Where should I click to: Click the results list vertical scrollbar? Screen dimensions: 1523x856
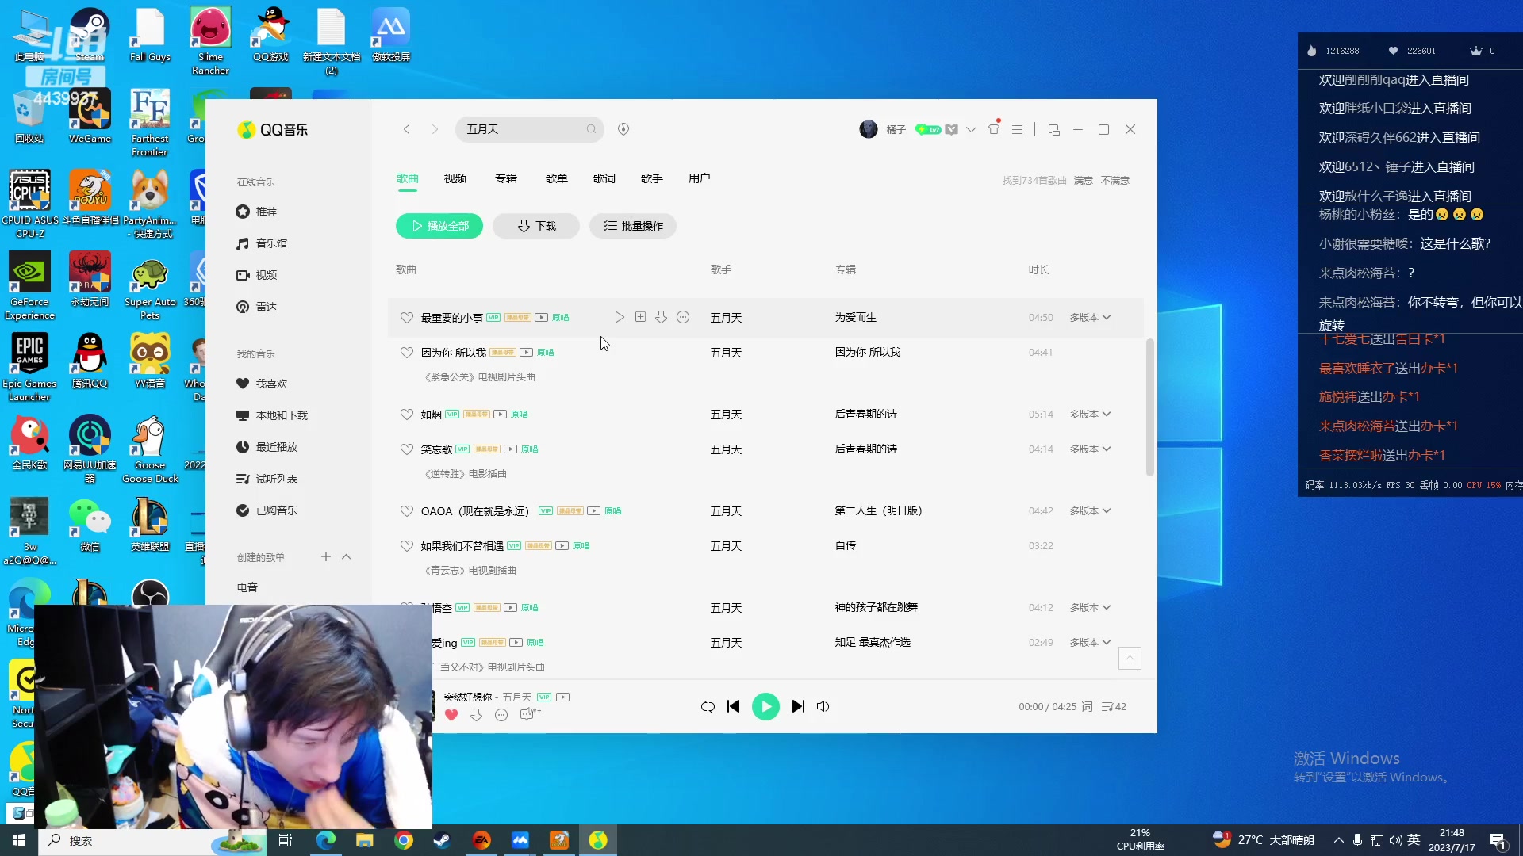(x=1149, y=407)
